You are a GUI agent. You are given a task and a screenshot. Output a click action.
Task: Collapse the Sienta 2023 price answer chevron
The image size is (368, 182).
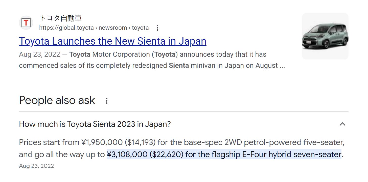tap(342, 124)
